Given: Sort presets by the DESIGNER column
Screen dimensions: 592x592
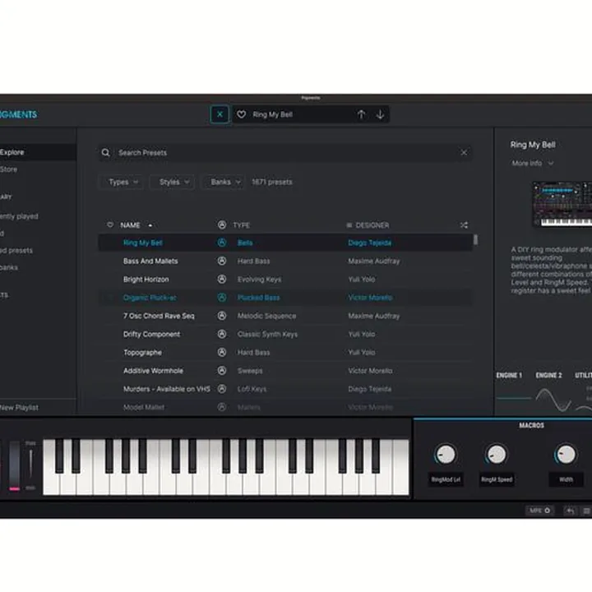Looking at the screenshot, I should coord(372,225).
